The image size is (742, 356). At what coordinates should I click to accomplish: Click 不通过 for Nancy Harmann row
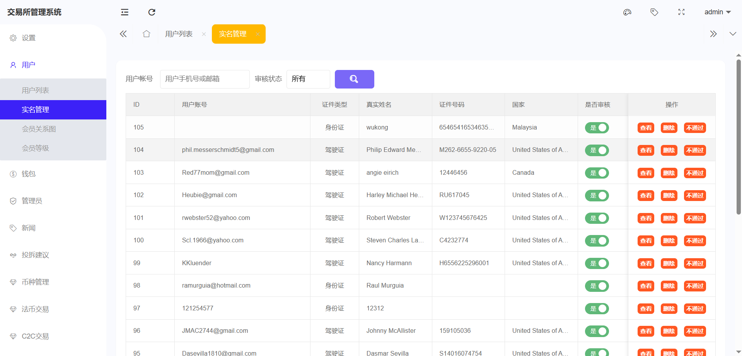click(694, 264)
